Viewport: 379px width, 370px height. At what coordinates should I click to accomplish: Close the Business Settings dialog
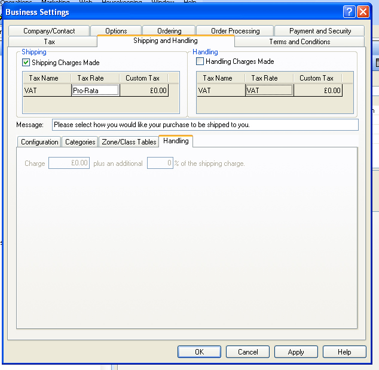point(363,12)
